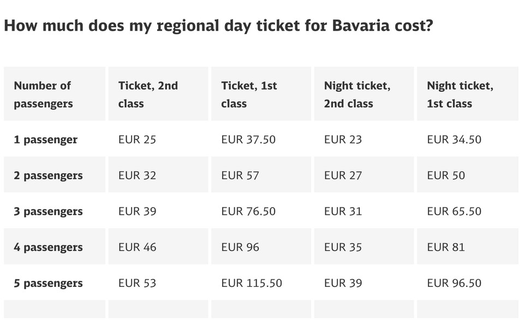
Task: Select the EUR 57 price cell
Action: click(240, 175)
